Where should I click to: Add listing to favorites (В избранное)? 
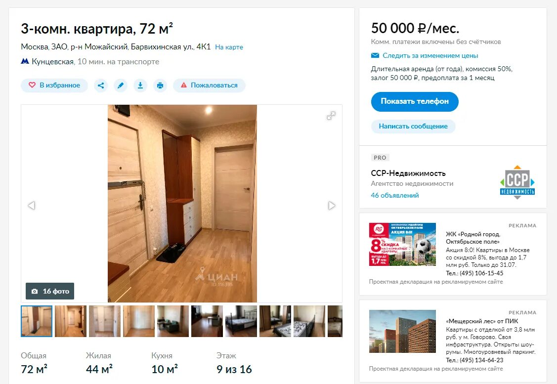tap(54, 85)
